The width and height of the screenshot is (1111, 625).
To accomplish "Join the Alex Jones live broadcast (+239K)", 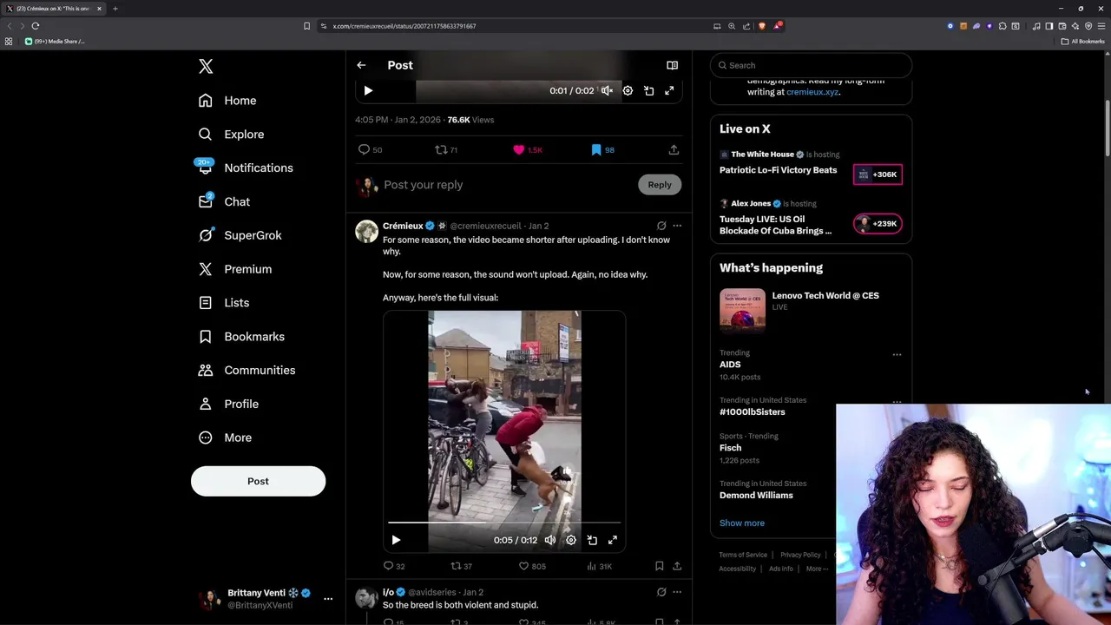I will click(878, 224).
